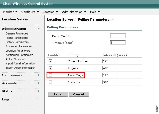Expand the Maintenance sidebar section arrow
The height and width of the screenshot is (114, 159).
(39, 75)
